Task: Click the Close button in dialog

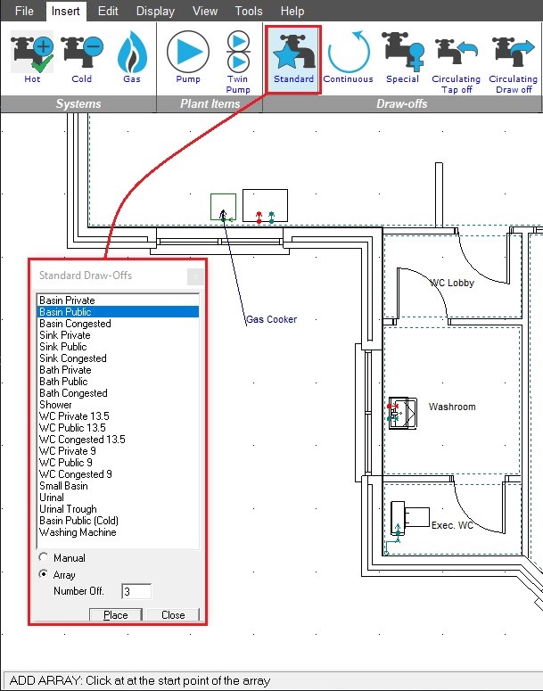Action: 173,614
